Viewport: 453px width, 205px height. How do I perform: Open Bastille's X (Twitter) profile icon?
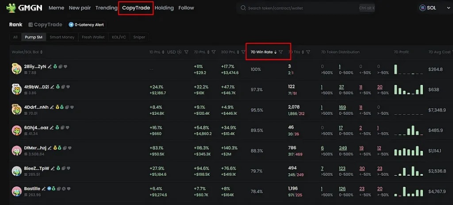(64, 189)
